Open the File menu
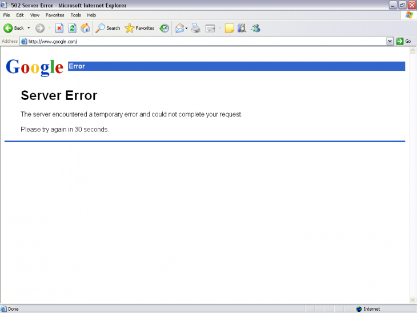The width and height of the screenshot is (417, 313). (7, 15)
